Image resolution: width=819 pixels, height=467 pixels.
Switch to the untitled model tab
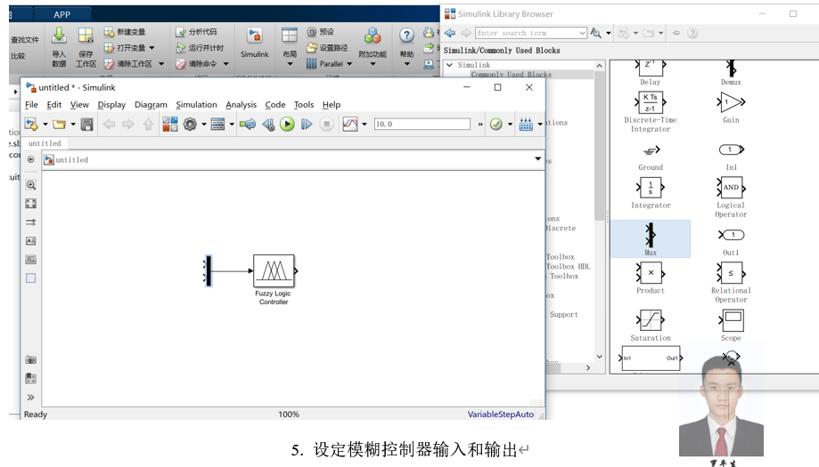tap(45, 143)
